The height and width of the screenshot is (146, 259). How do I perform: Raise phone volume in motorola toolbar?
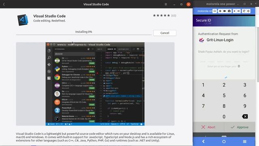[x=239, y=11]
